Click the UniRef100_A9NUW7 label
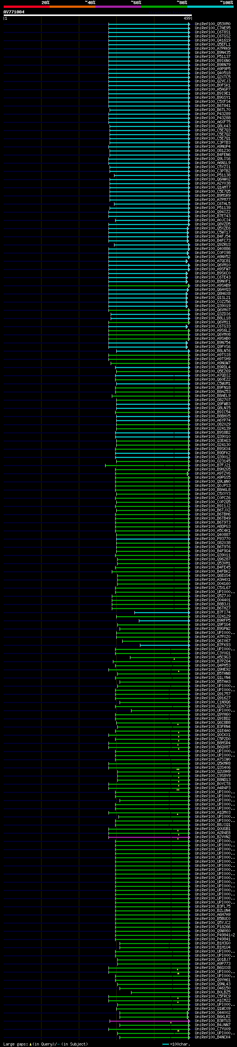Screen dimensions: 237x1047 [x=212, y=363]
